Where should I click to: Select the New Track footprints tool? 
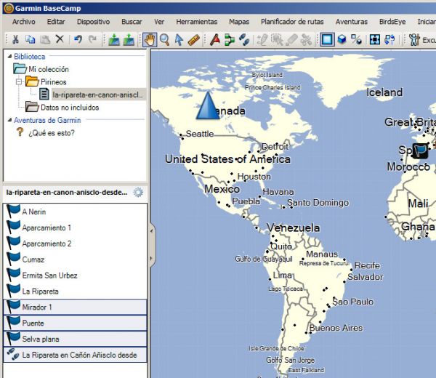click(244, 40)
